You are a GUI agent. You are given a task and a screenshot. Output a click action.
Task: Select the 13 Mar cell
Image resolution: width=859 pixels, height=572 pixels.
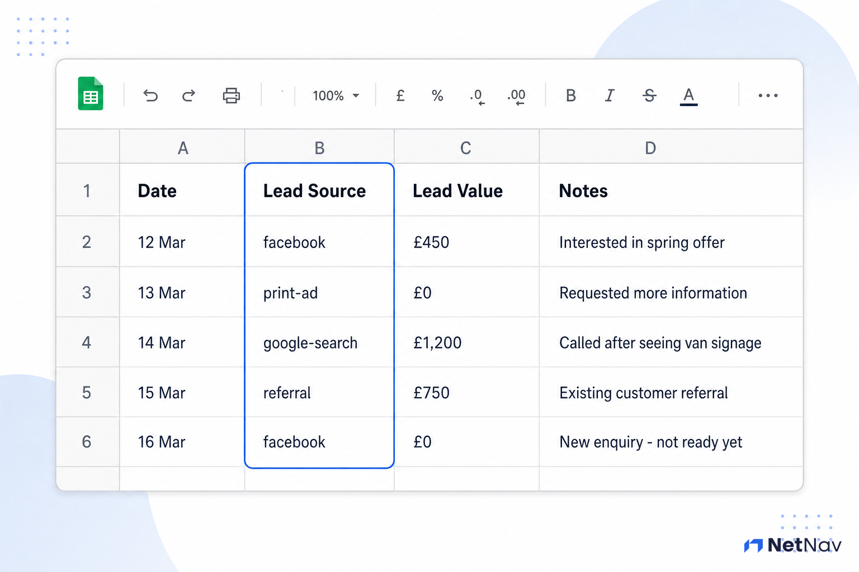[x=182, y=292]
